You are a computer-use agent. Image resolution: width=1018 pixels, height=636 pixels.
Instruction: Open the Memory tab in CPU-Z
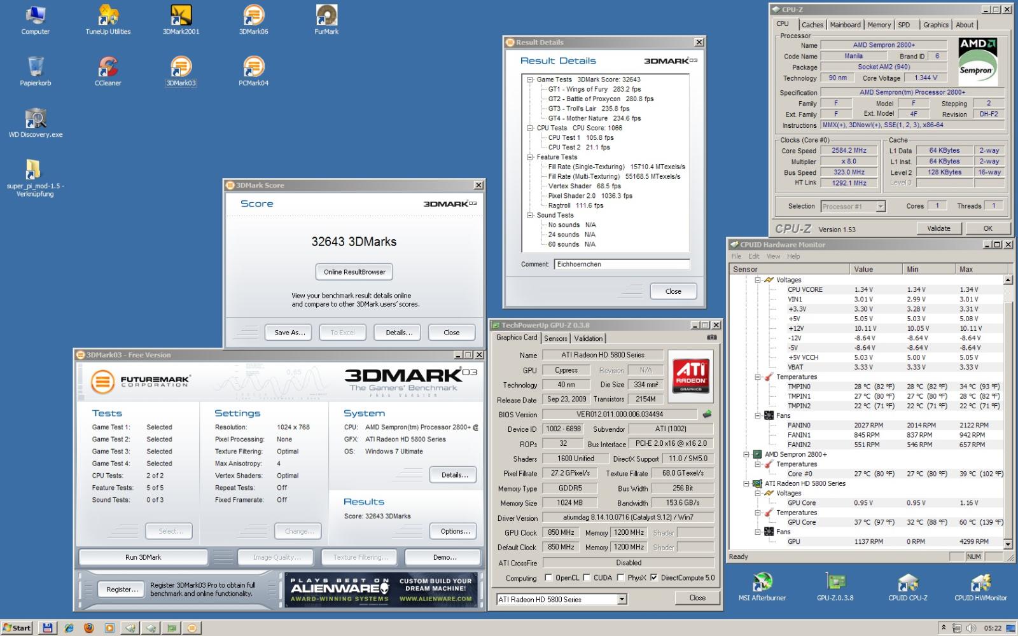click(x=879, y=25)
